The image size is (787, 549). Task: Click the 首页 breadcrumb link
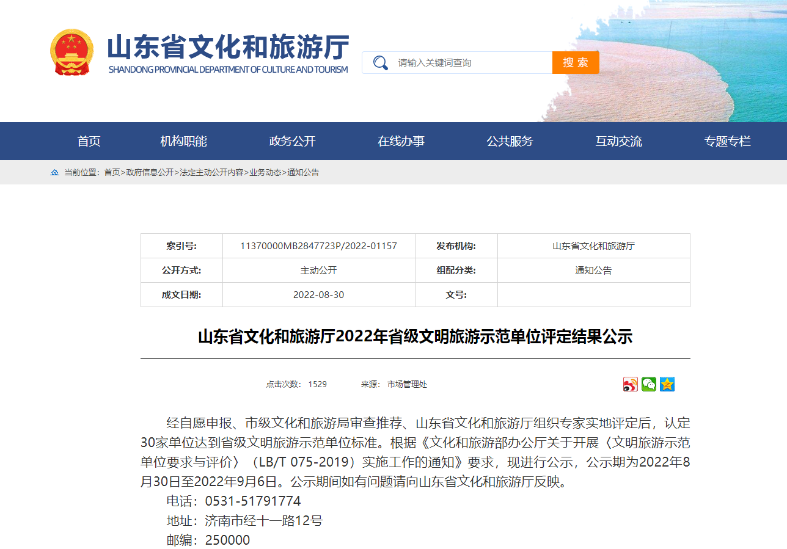(112, 173)
